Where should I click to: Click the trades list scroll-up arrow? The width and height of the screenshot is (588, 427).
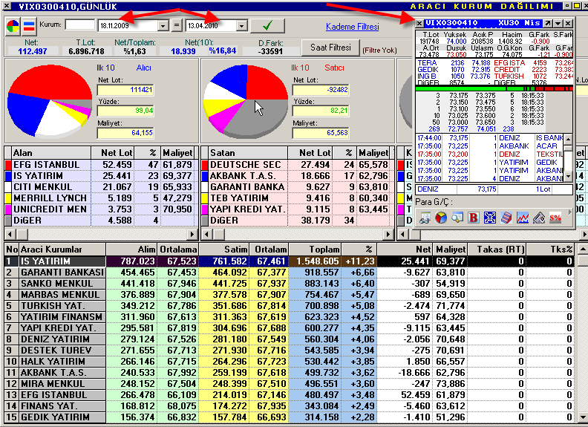[x=569, y=139]
